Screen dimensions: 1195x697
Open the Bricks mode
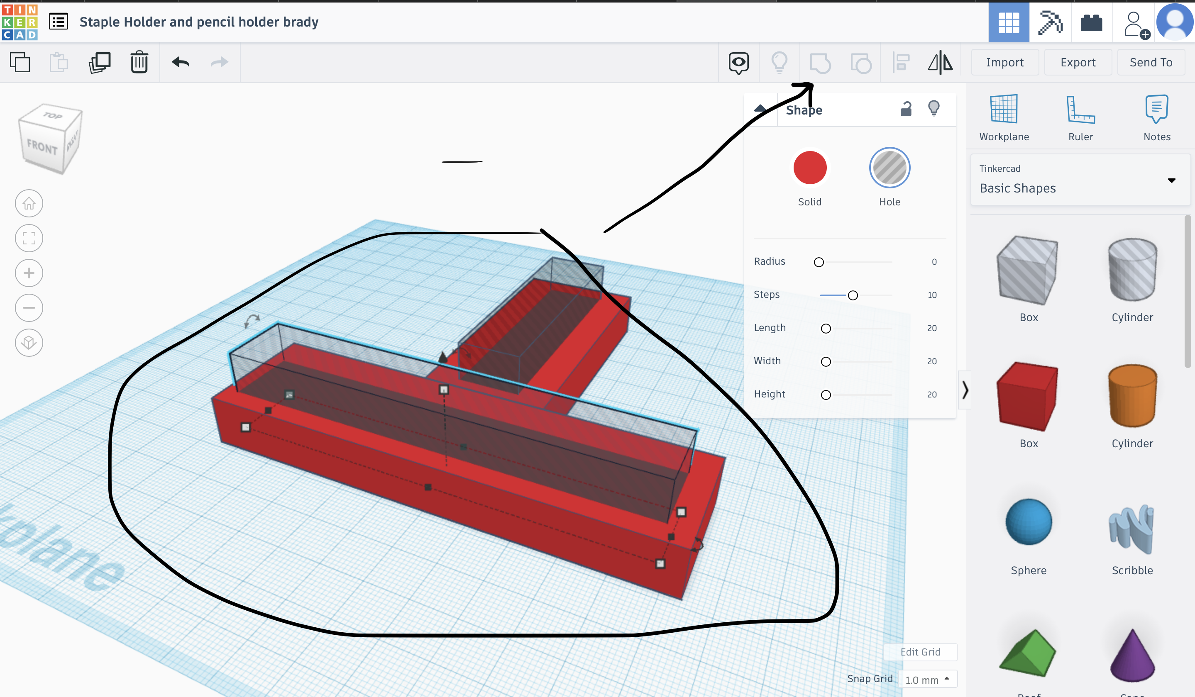coord(1091,22)
